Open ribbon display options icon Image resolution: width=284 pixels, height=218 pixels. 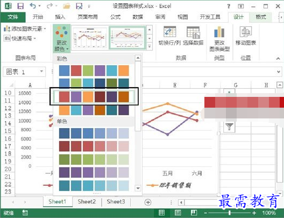241,6
